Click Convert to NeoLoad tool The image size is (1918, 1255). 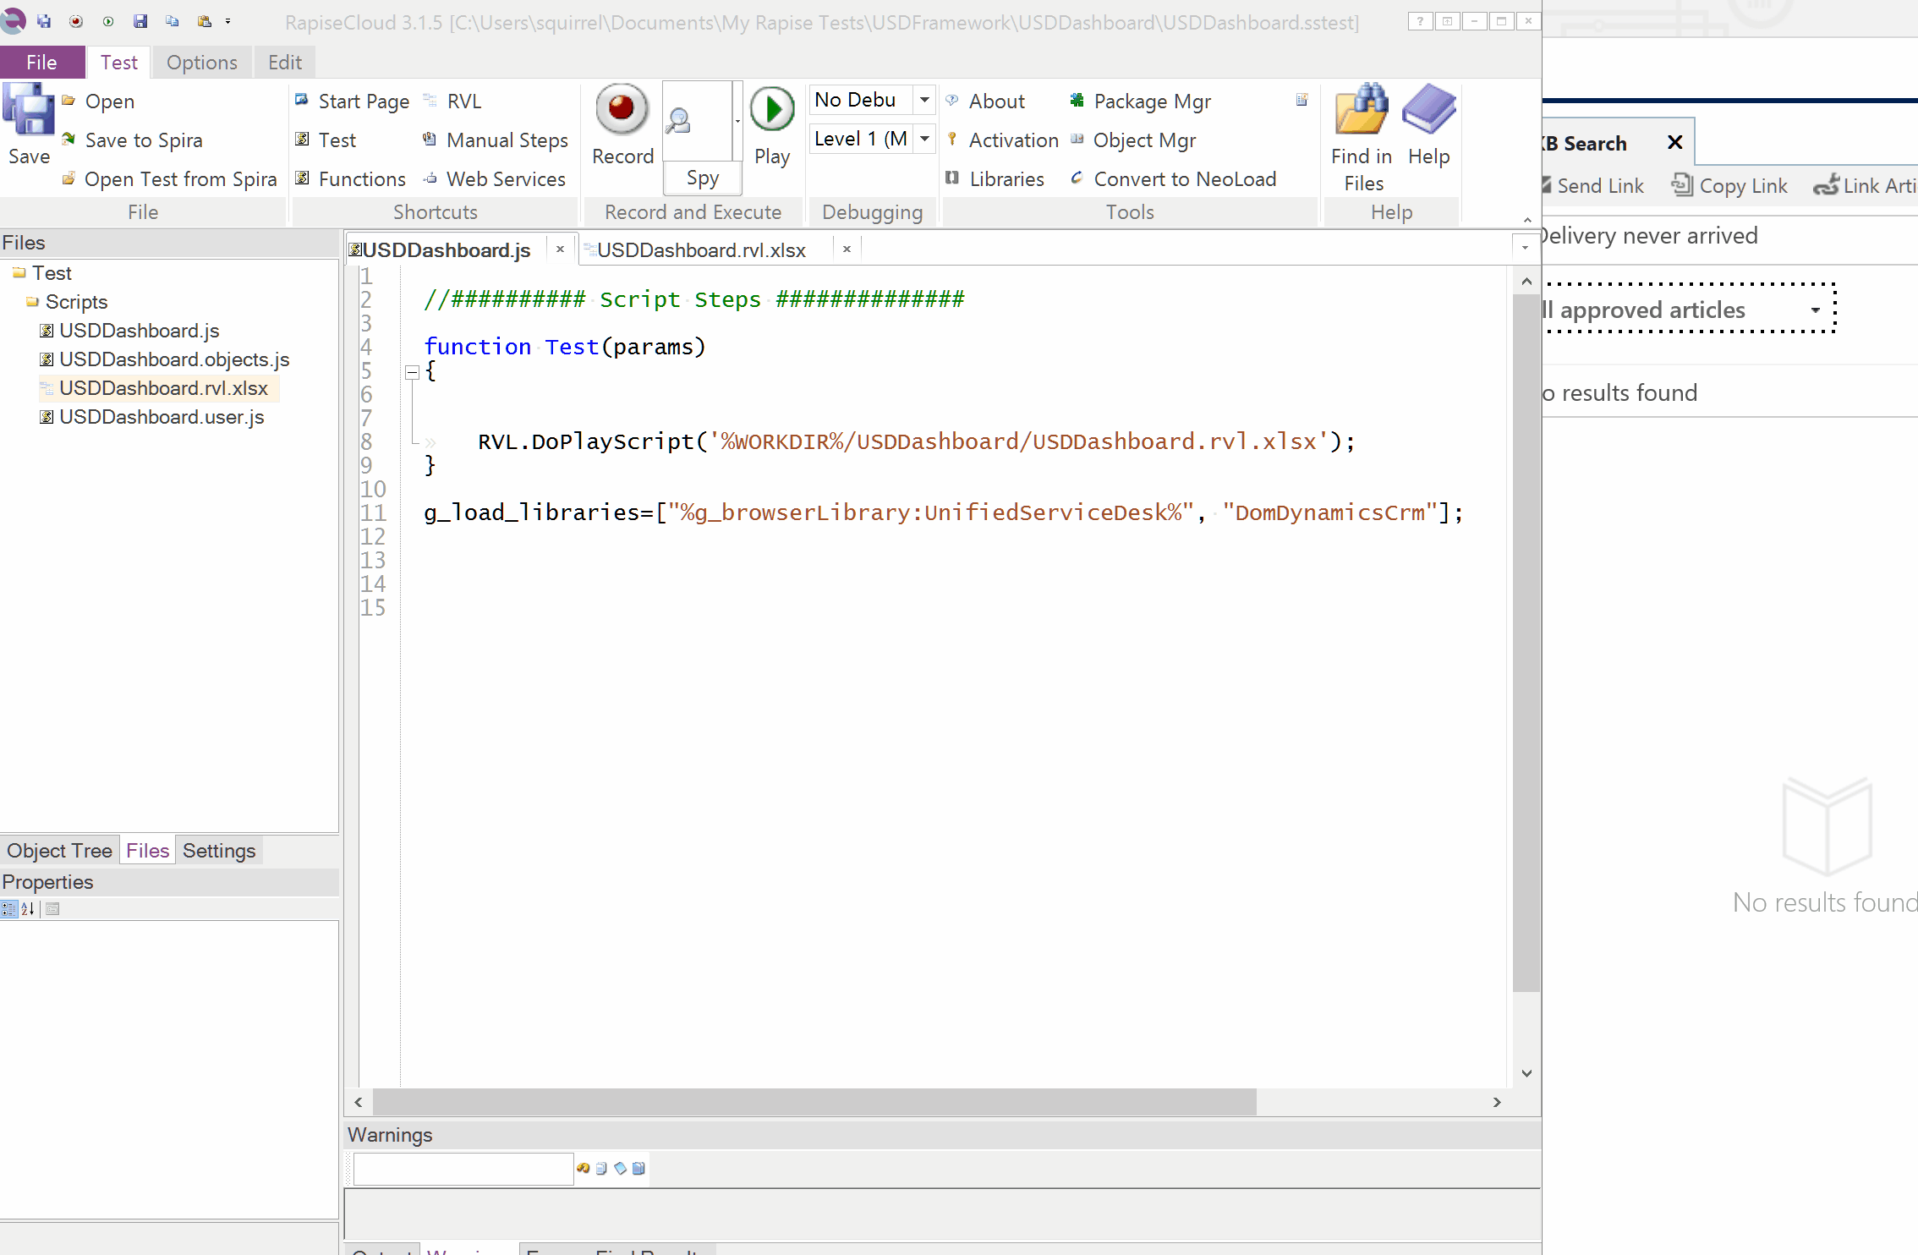(1184, 179)
